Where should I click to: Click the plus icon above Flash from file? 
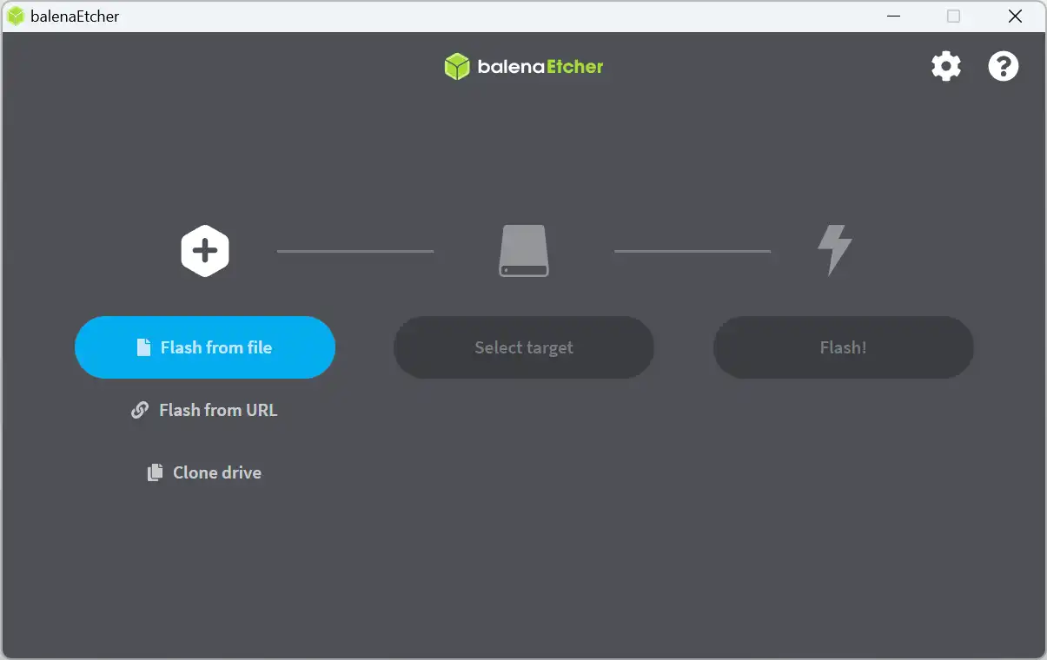click(205, 251)
